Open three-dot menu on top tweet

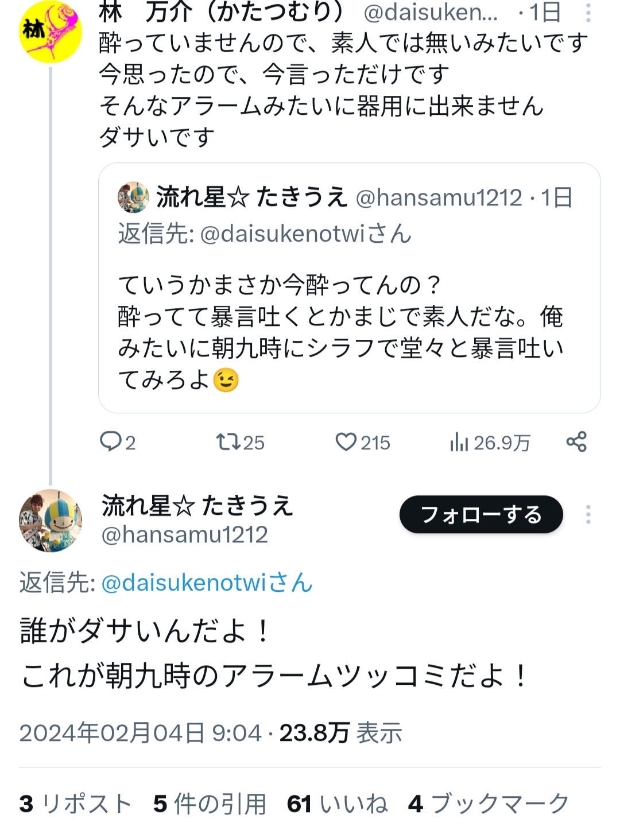coord(588,13)
